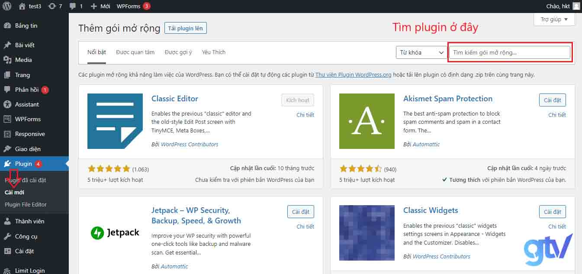Expand the Trợ giúp help panel

pyautogui.click(x=553, y=19)
